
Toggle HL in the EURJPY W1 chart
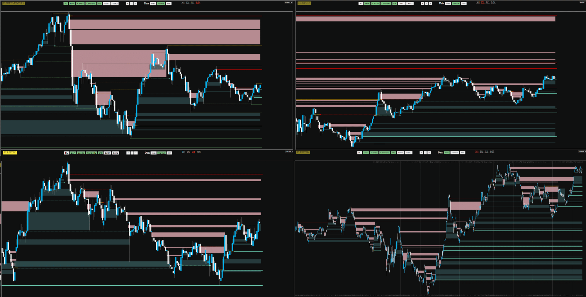[66, 153]
